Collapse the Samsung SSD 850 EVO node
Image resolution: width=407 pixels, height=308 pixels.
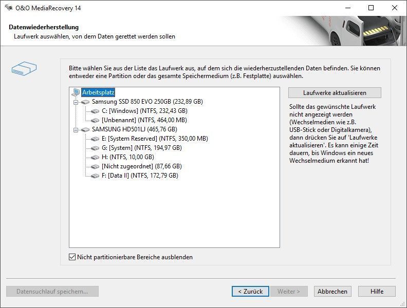[x=76, y=102]
